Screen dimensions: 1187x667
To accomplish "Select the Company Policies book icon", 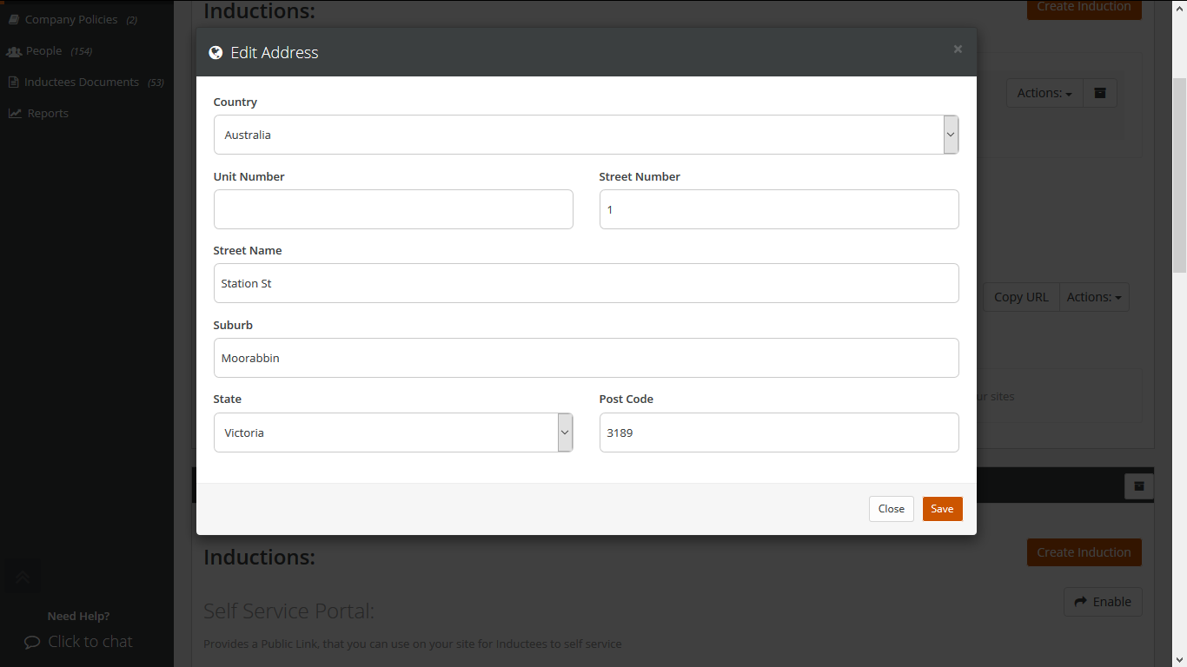I will 13,18.
